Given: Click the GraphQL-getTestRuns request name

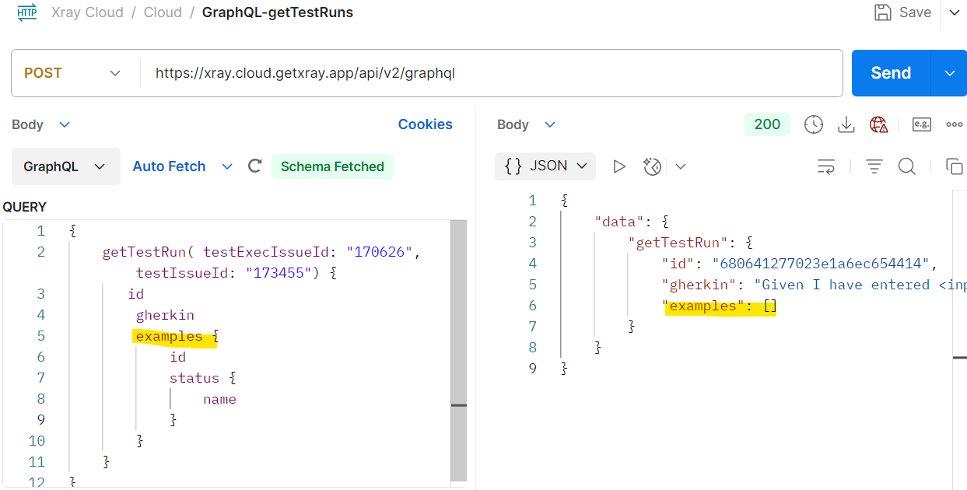Looking at the screenshot, I should [278, 12].
